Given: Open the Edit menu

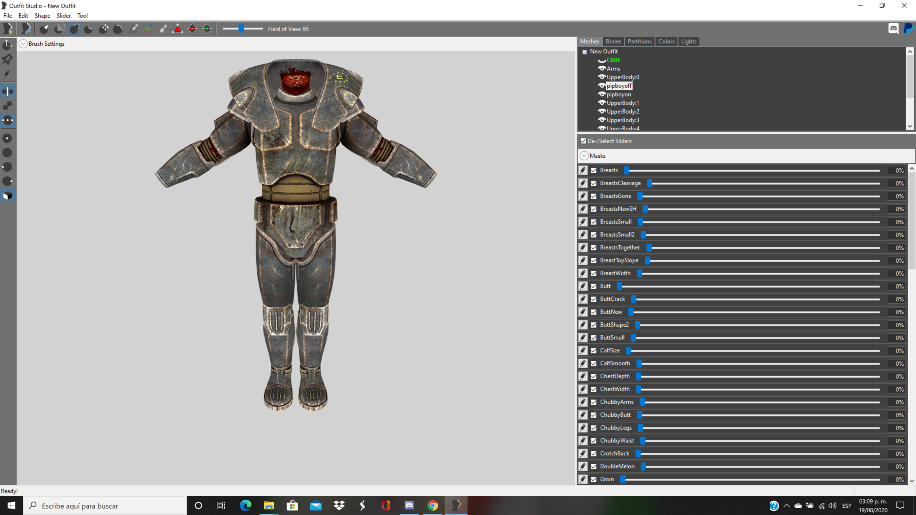Looking at the screenshot, I should (x=23, y=16).
